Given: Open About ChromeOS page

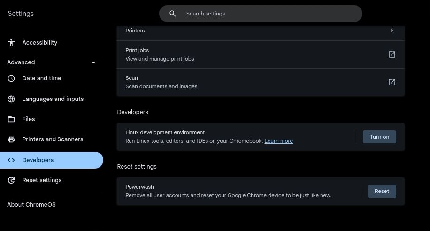Looking at the screenshot, I should click(31, 205).
